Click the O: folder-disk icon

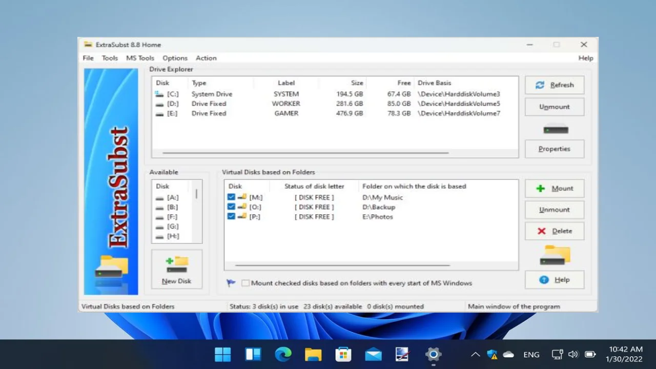(242, 207)
